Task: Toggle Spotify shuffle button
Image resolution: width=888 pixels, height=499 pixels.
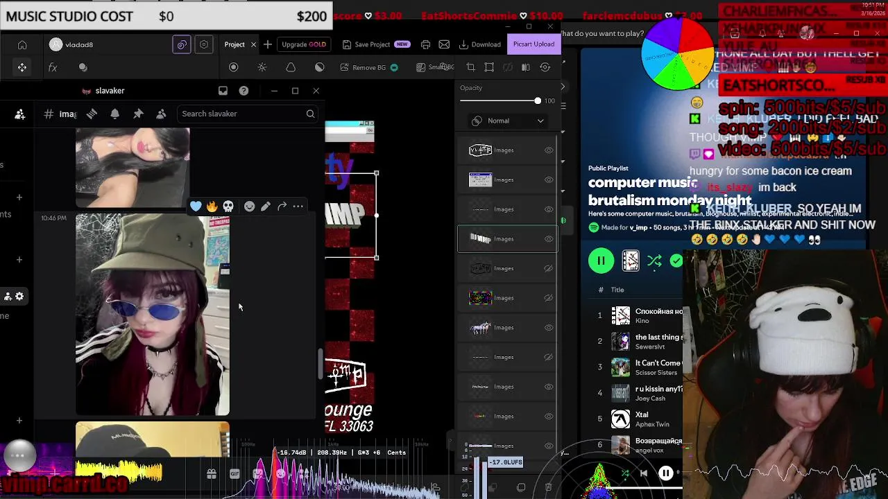Action: 654,261
